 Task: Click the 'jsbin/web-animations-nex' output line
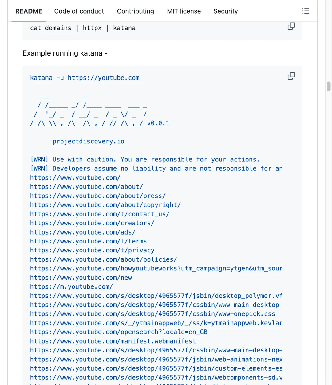[x=156, y=359]
